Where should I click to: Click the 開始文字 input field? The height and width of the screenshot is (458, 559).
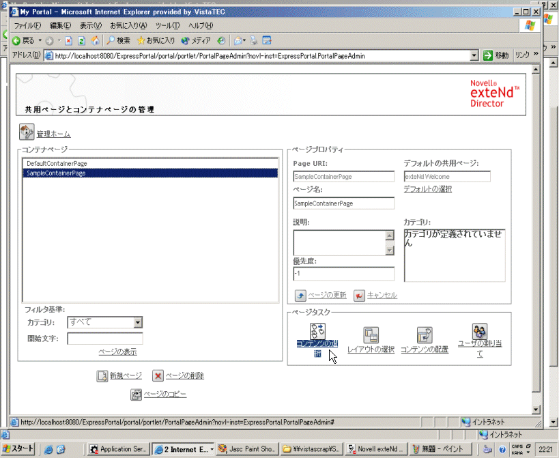coord(105,339)
